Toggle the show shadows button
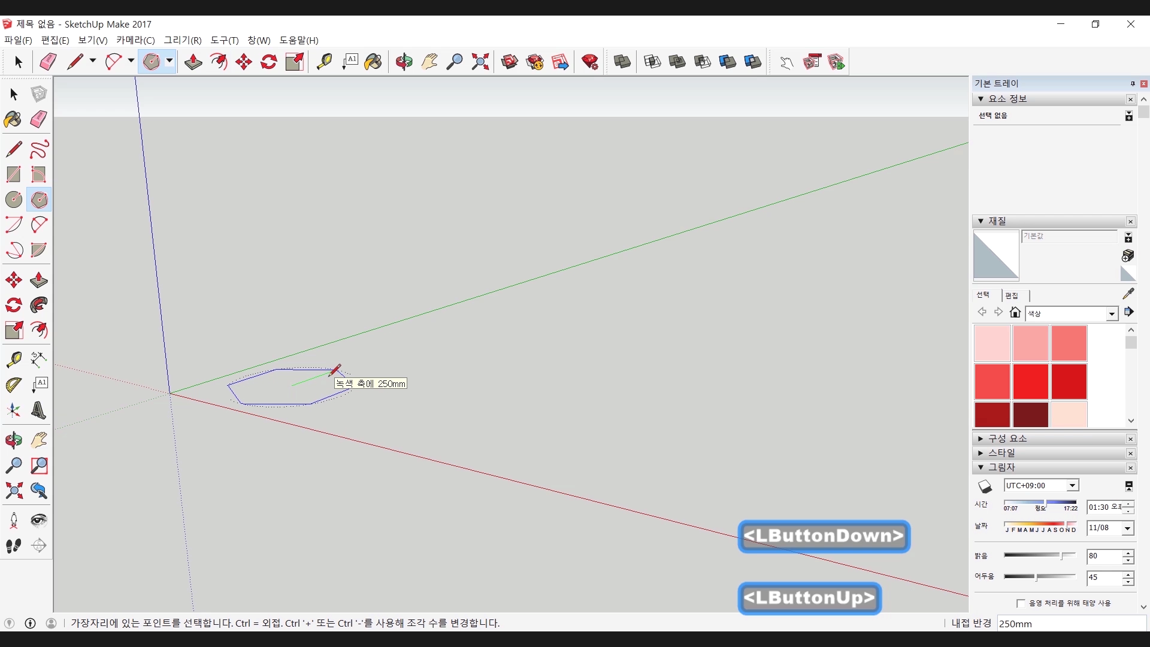This screenshot has height=647, width=1150. point(985,486)
